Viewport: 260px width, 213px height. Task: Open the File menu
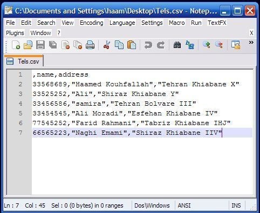[x=10, y=23]
